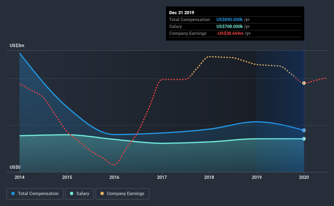Click the US$0 y-axis label

[15, 167]
